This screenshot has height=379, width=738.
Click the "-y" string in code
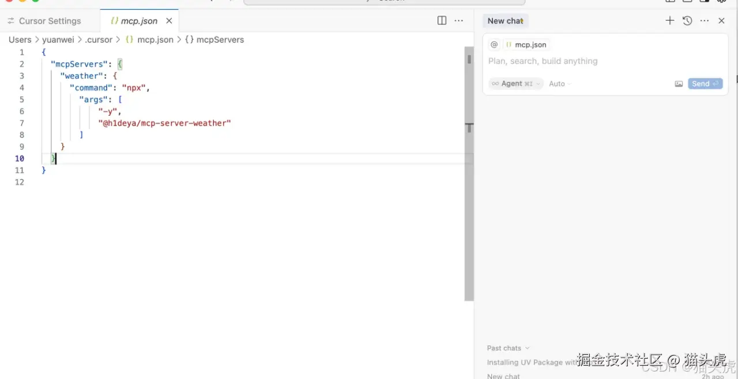[107, 111]
